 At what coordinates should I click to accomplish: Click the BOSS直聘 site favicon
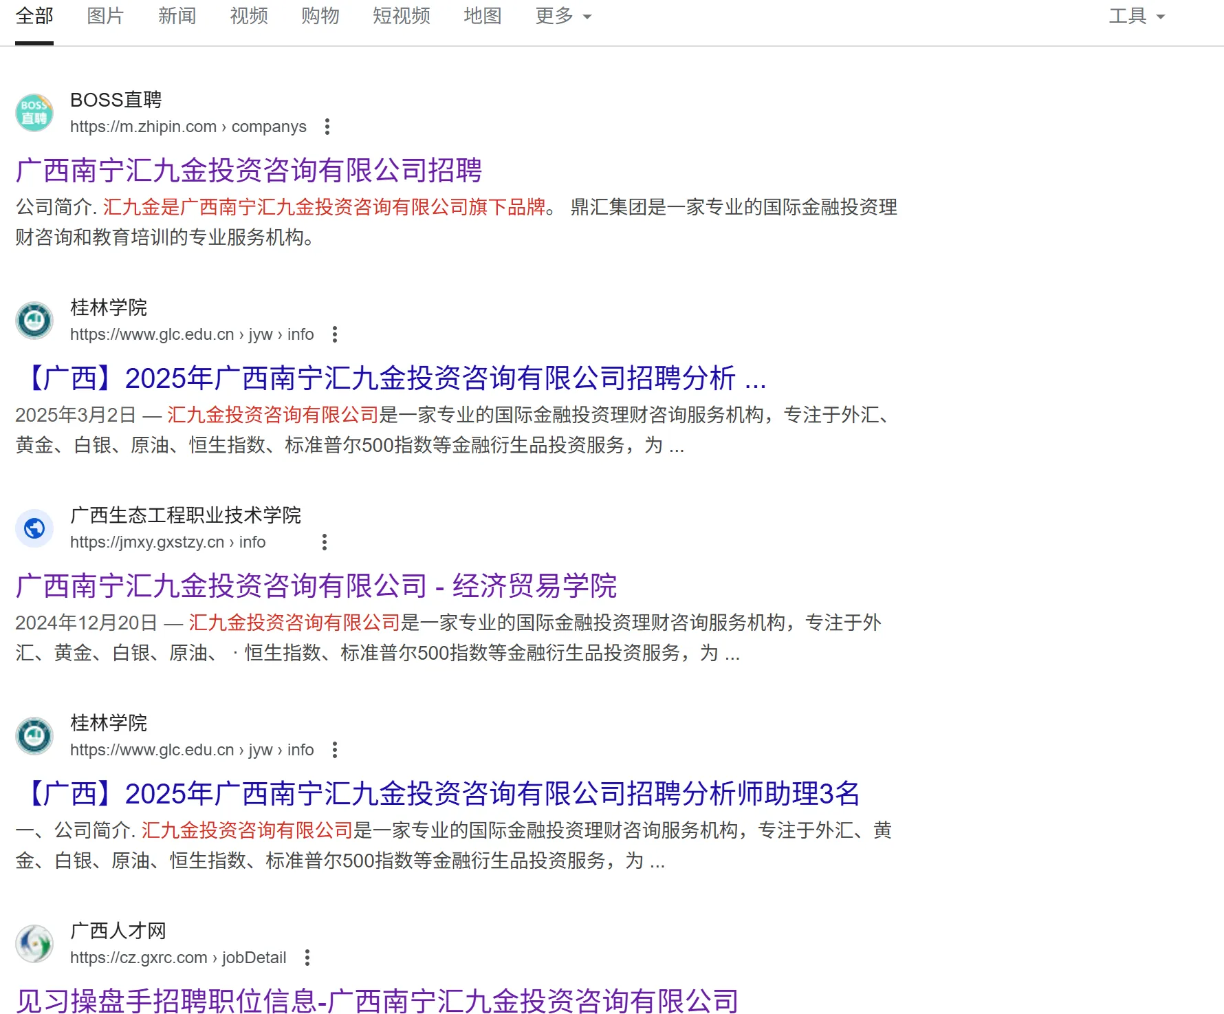click(34, 113)
